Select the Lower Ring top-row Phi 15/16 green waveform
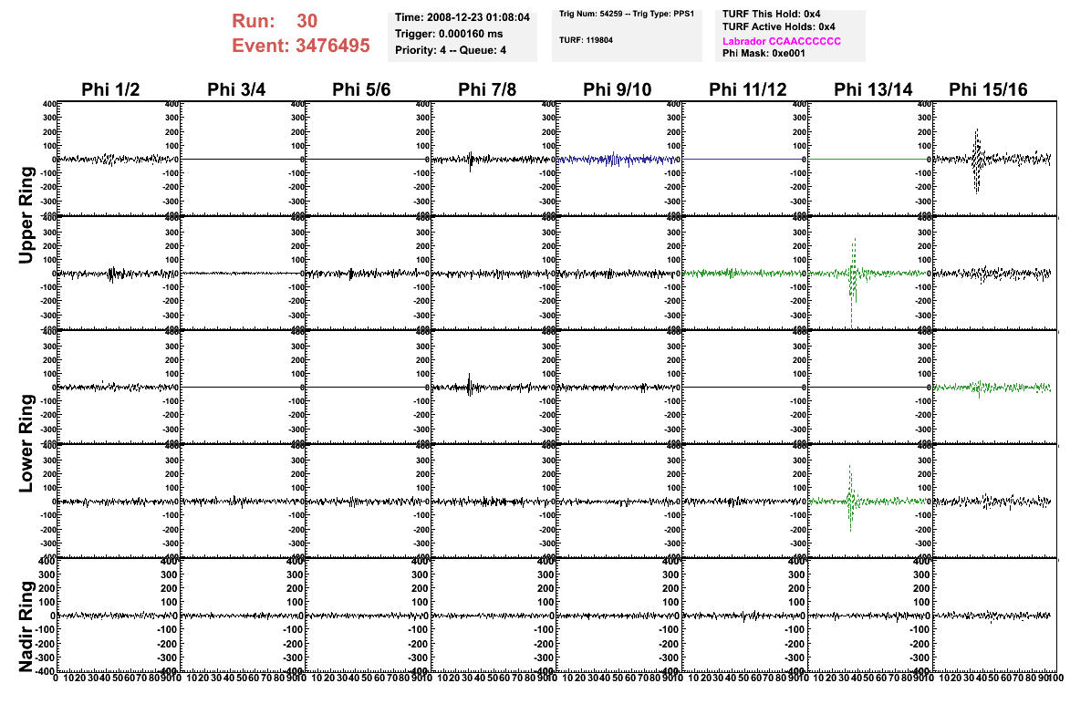The image size is (1091, 704). [995, 387]
